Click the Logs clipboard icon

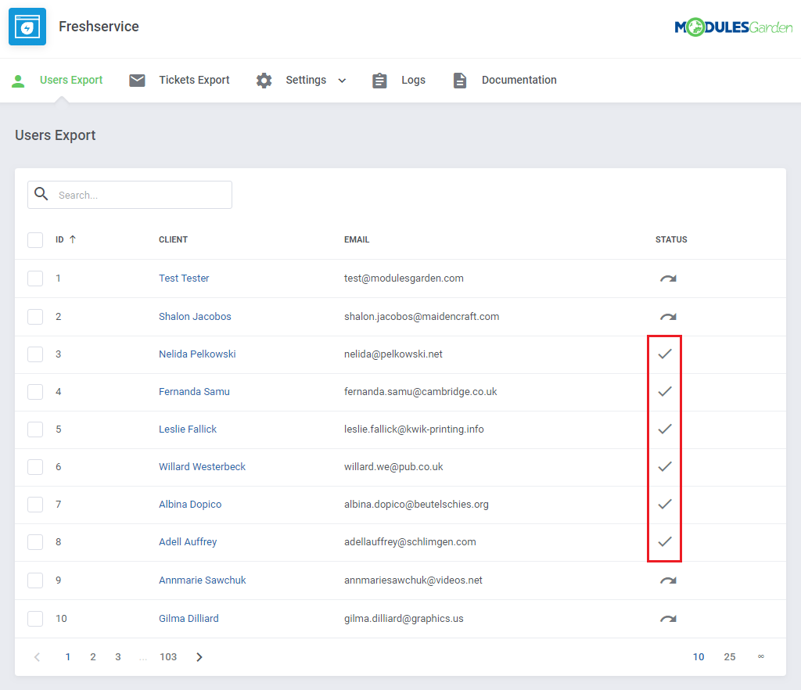(x=379, y=81)
